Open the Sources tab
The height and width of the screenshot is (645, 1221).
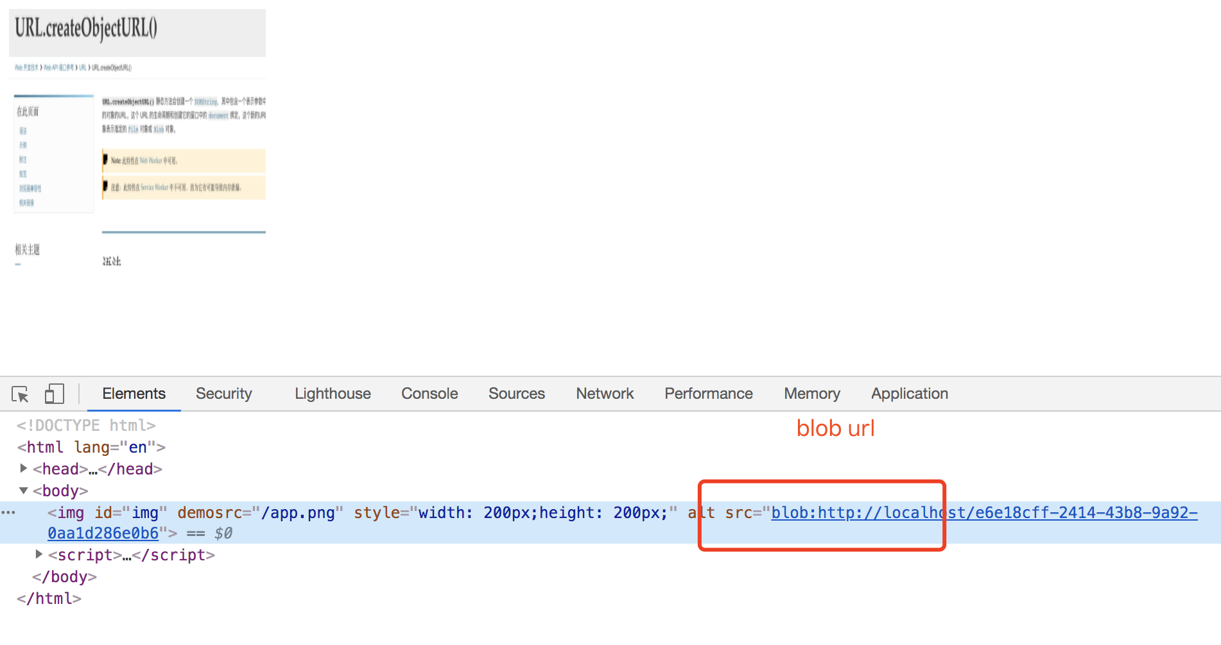point(517,394)
